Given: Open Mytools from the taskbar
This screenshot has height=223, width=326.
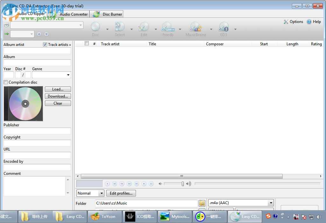Looking at the screenshot, I should point(175,217).
